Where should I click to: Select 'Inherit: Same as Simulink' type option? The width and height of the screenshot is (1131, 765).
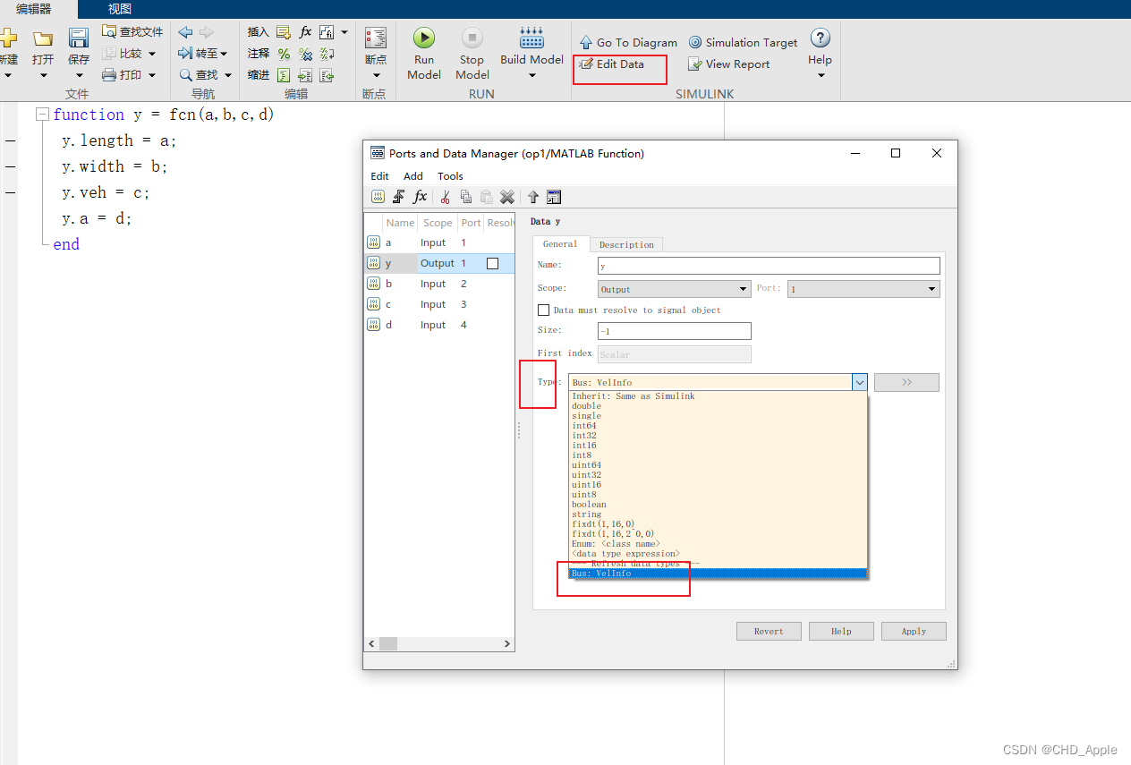tap(719, 396)
